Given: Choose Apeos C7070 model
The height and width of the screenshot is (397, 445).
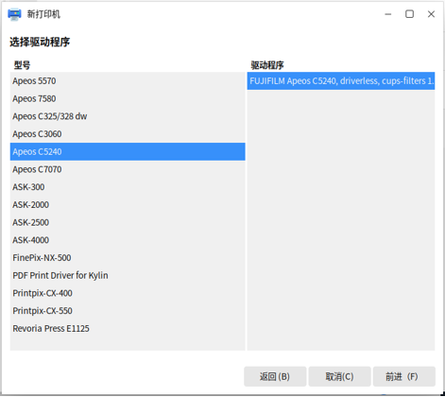Looking at the screenshot, I should click(x=128, y=169).
